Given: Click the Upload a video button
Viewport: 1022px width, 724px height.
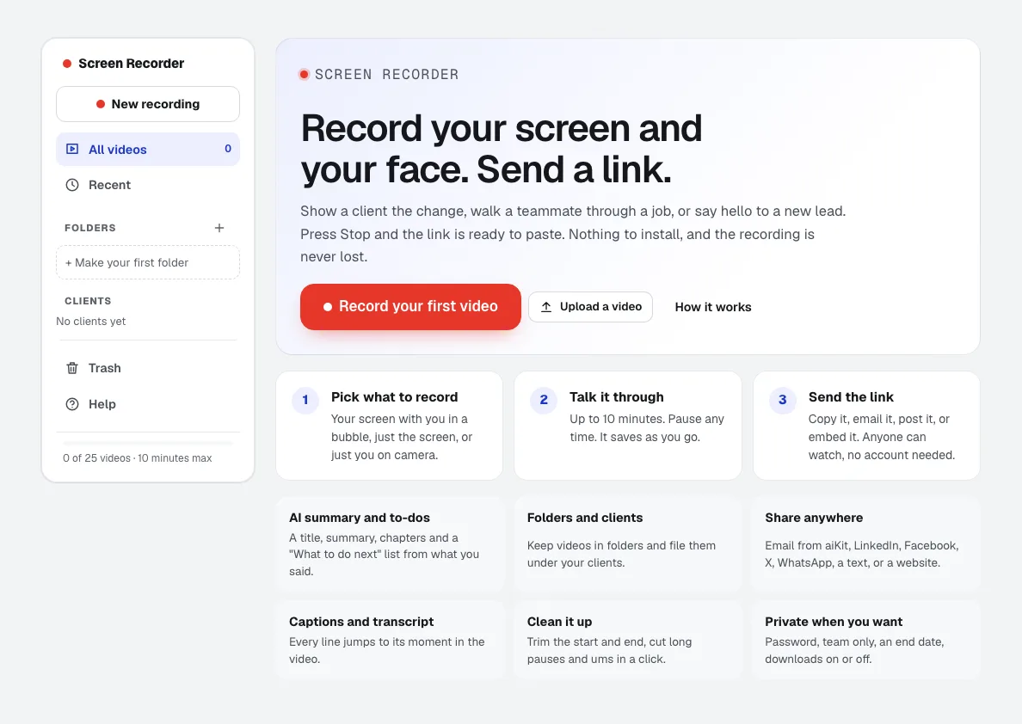Looking at the screenshot, I should click(590, 307).
